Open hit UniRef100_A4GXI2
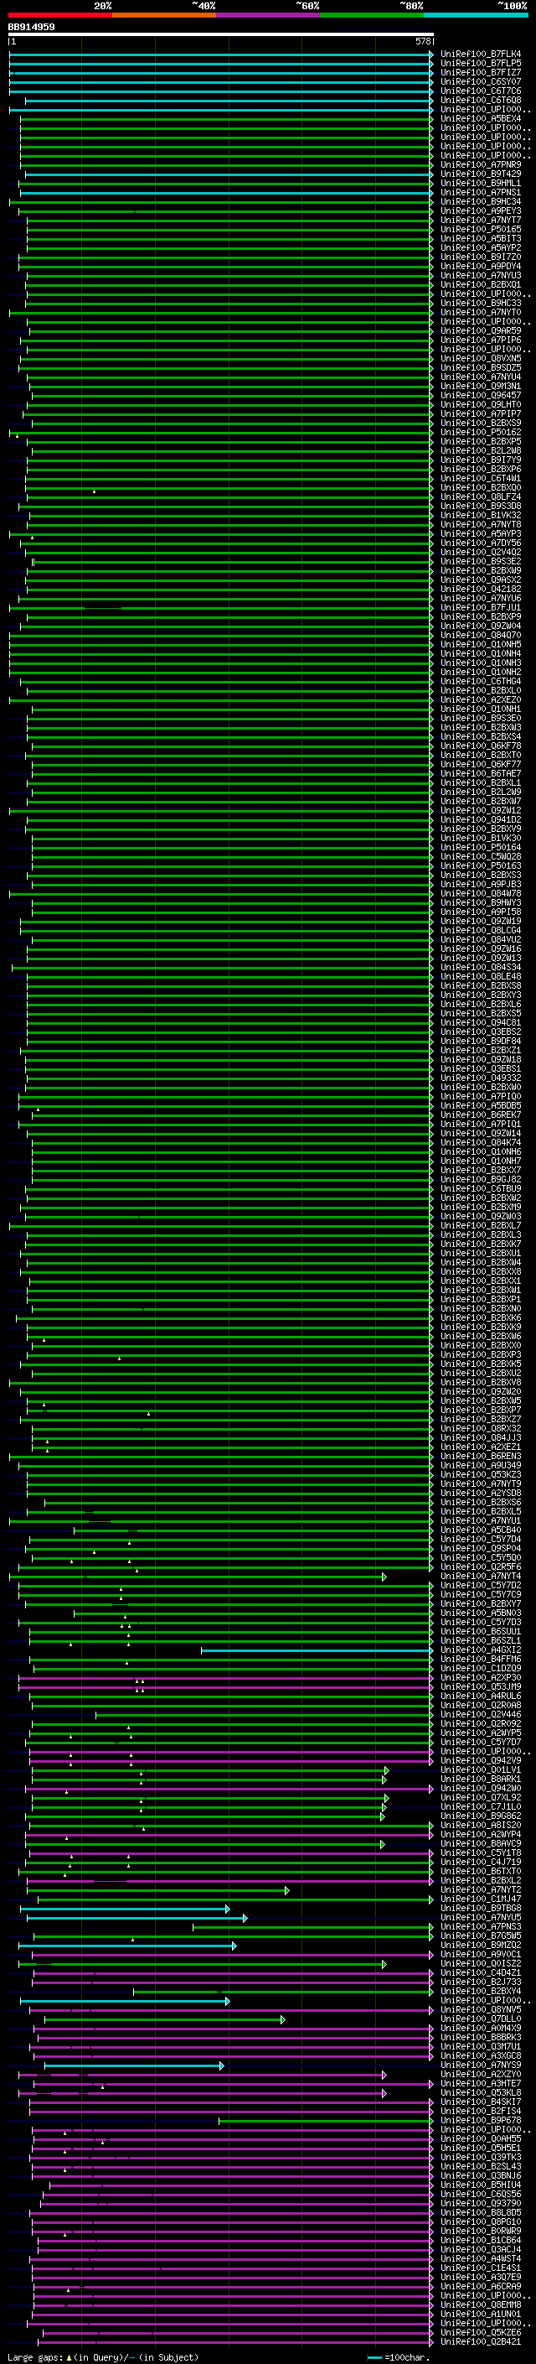The height and width of the screenshot is (2364, 536). 481,1650
